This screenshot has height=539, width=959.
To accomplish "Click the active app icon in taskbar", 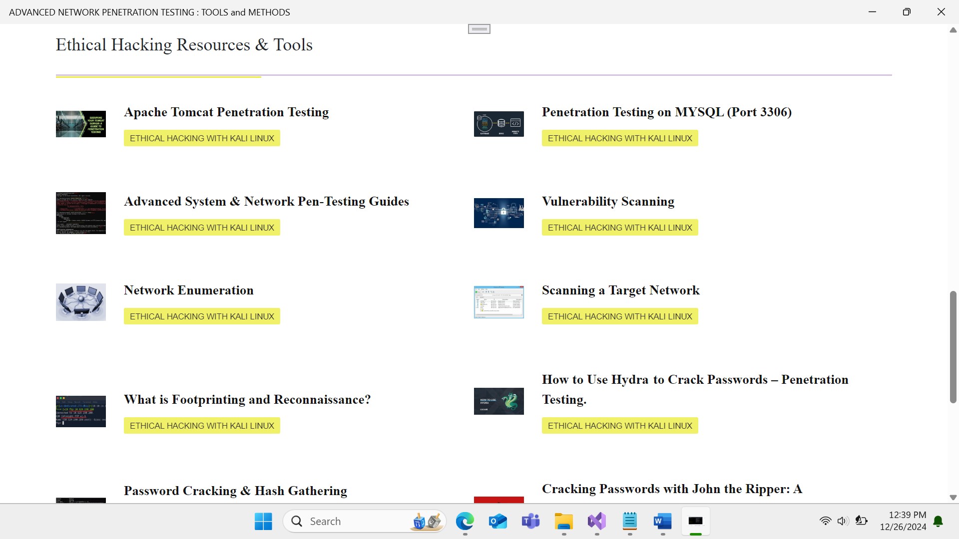I will point(695,522).
